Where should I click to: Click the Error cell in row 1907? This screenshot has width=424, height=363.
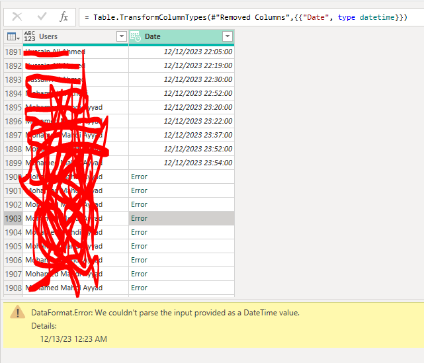coord(181,274)
